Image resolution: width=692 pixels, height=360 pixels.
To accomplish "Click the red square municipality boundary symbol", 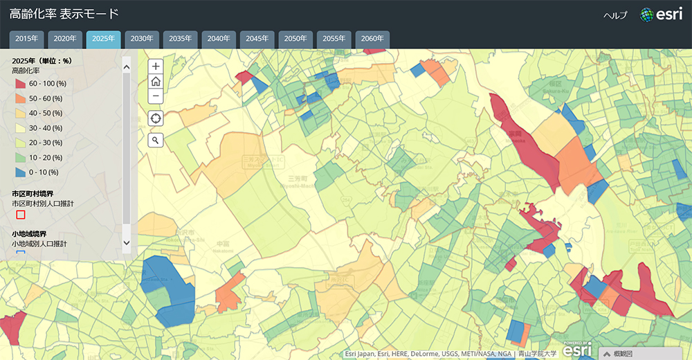I will [20, 215].
